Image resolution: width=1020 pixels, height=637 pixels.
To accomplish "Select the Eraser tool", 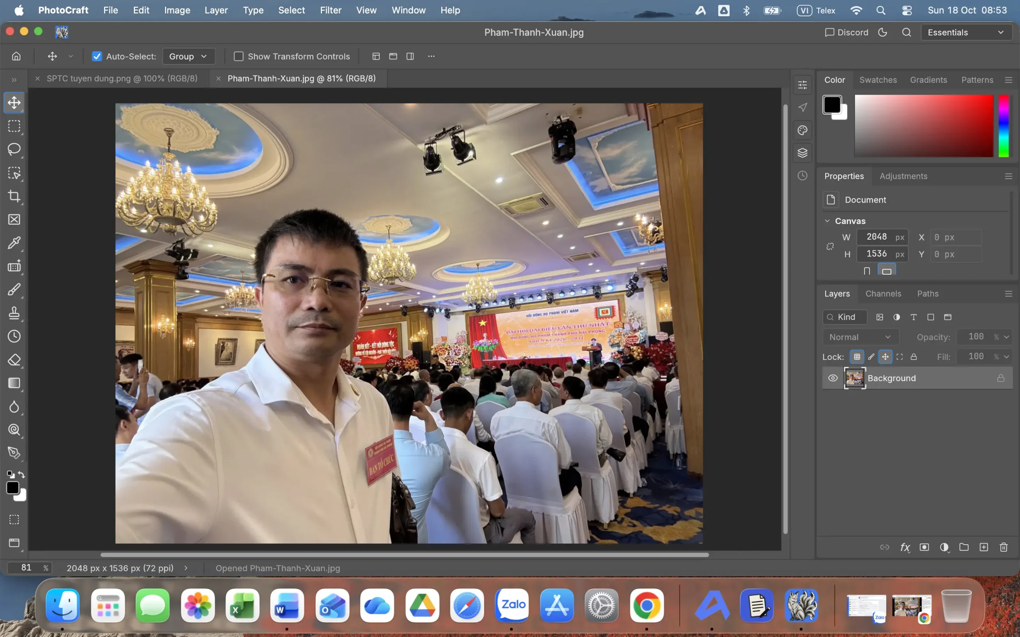I will 14,360.
